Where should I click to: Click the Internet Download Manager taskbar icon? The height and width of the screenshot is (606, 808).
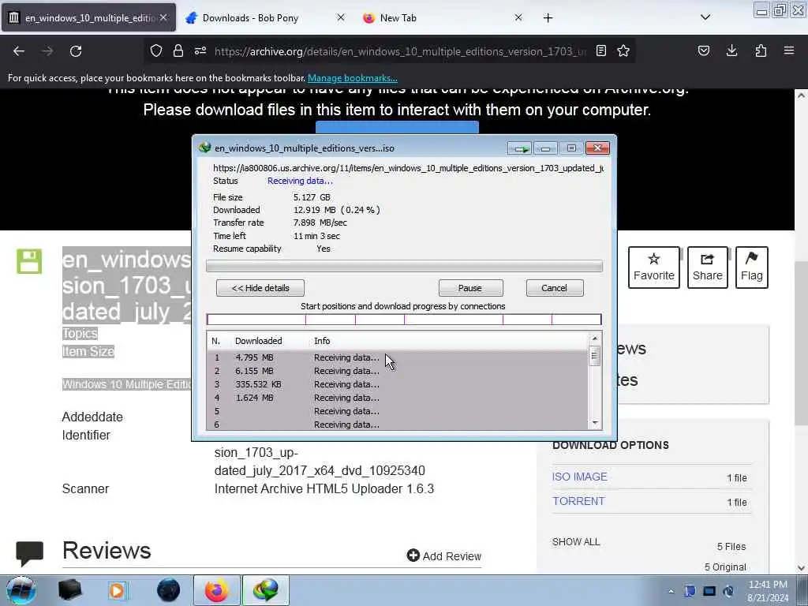(265, 590)
